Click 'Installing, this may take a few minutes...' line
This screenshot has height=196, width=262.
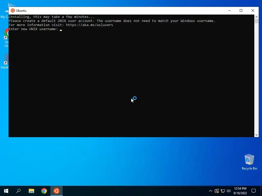[51, 17]
